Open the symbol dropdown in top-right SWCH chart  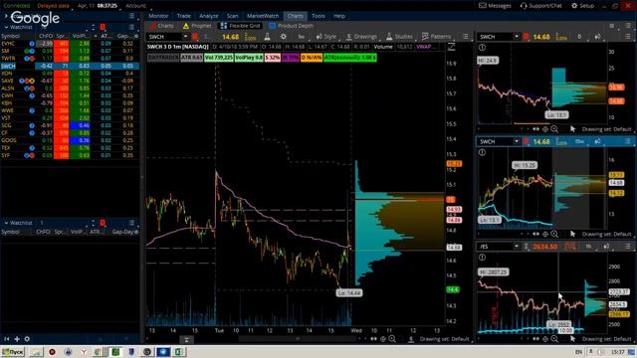(517, 37)
